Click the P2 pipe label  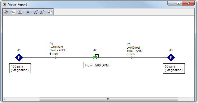[128, 44]
